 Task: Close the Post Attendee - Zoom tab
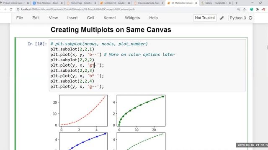tap(62, 3)
